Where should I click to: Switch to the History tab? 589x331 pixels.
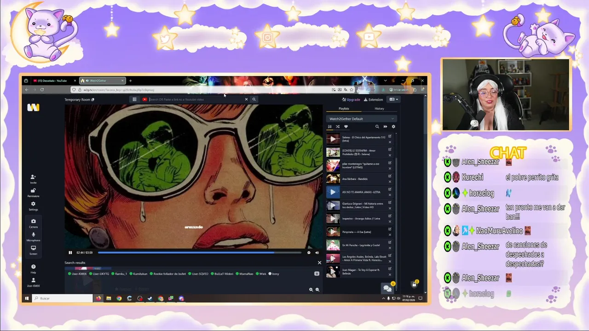click(379, 108)
